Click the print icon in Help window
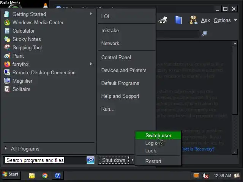The image size is (243, 182). click(163, 20)
